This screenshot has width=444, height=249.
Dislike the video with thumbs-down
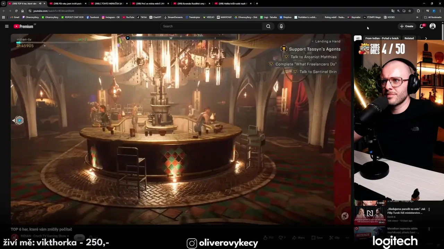coord(282,238)
